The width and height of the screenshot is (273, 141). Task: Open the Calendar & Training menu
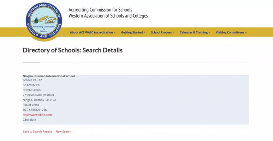195,32
